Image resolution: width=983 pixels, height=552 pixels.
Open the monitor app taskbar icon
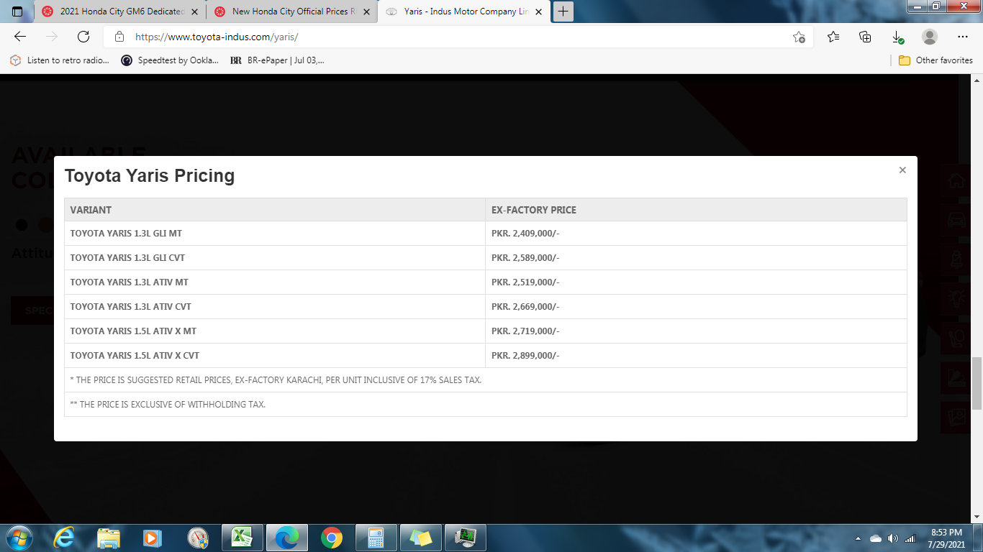tap(466, 538)
